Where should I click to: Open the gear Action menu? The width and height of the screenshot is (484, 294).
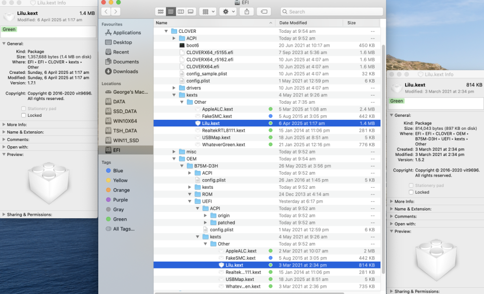pos(228,12)
